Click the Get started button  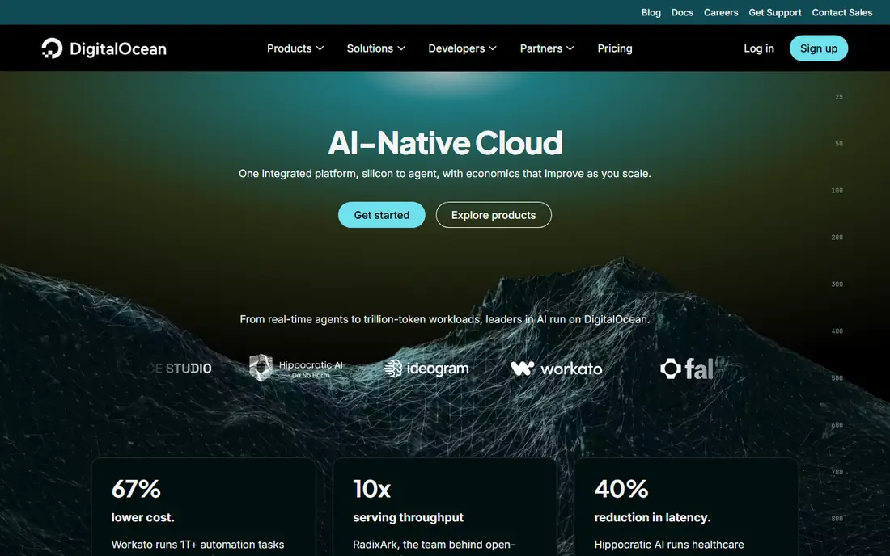381,215
